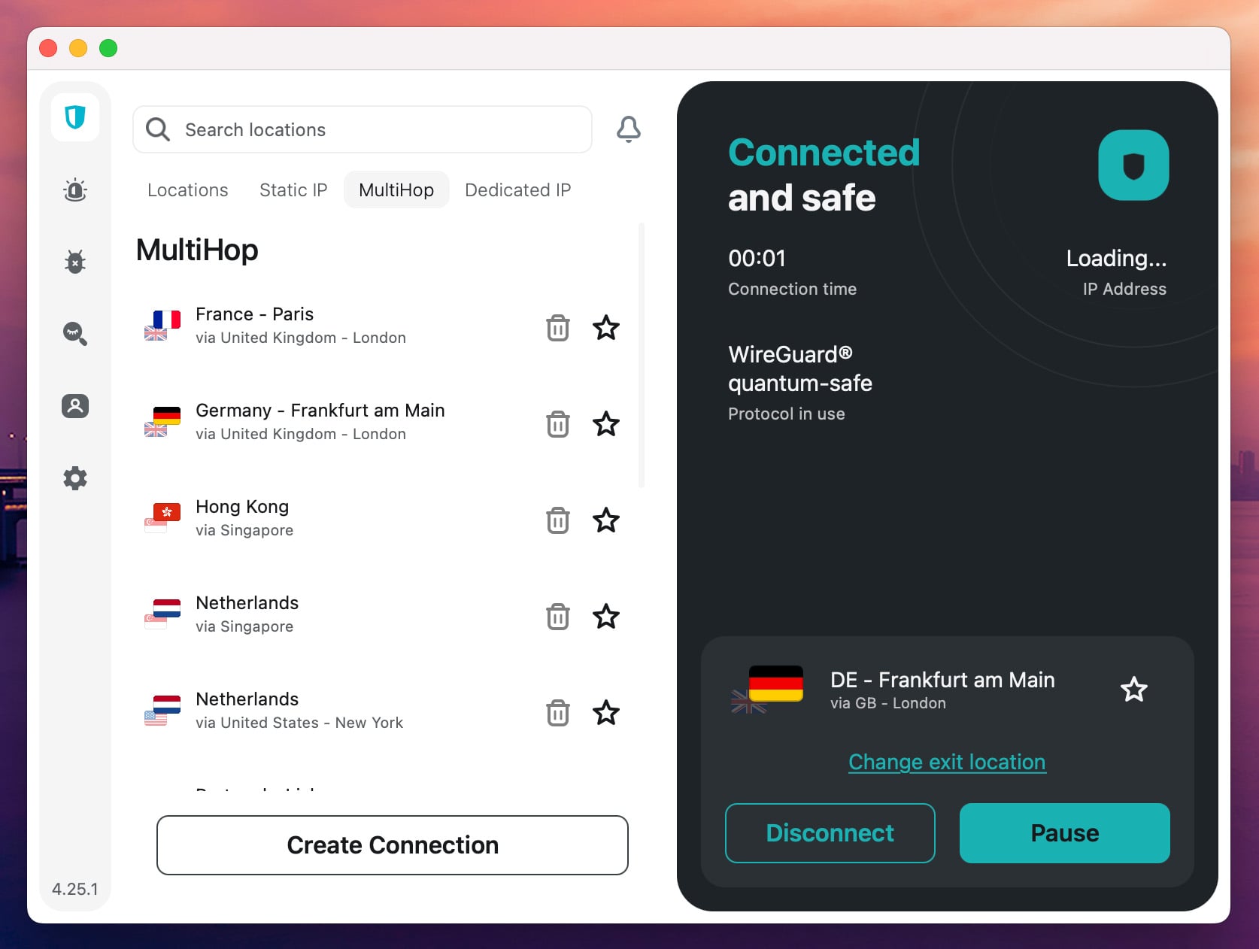
Task: Select the MultiHop tab
Action: (x=396, y=190)
